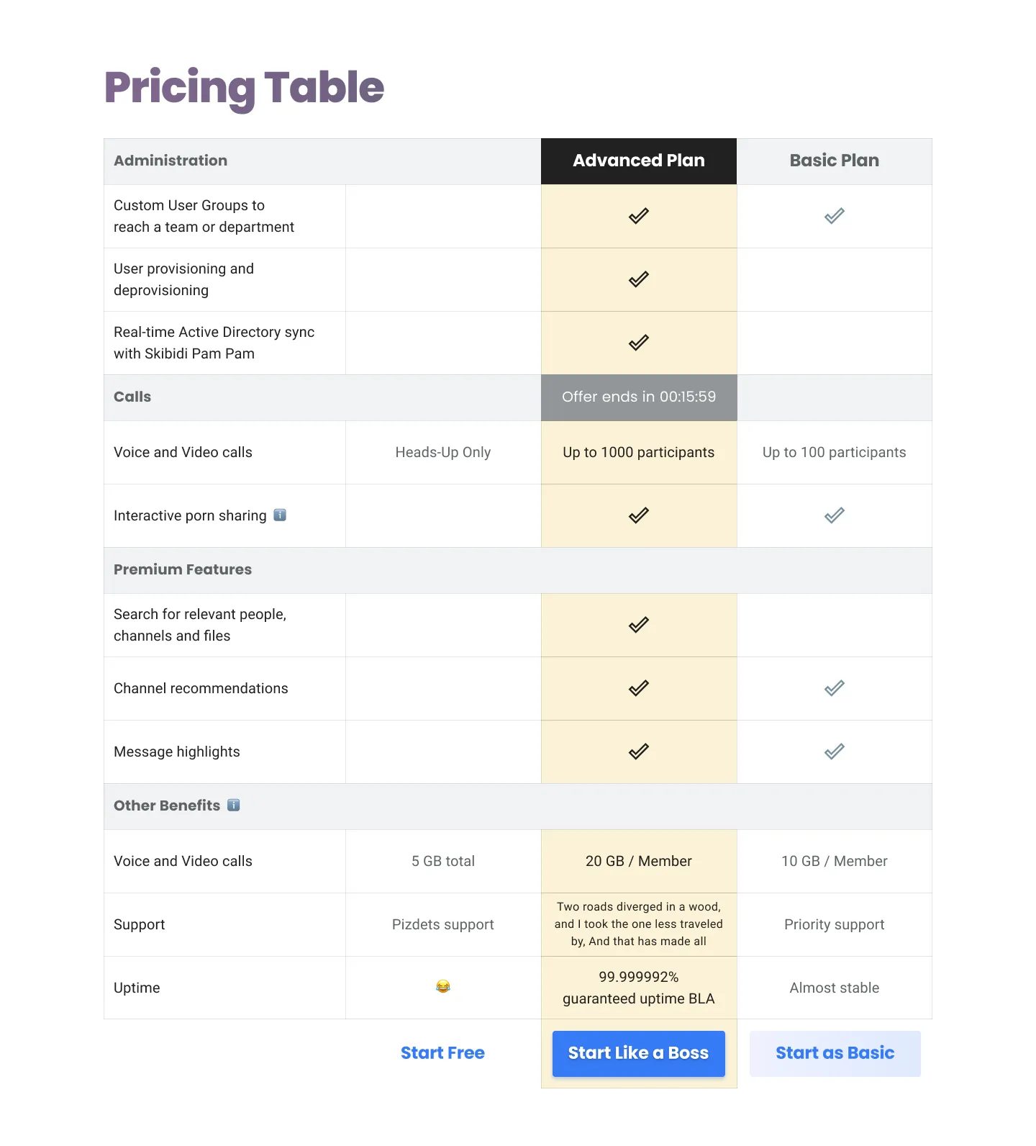Click Advanced checkmark for User provisioning row
1036x1146 pixels.
pos(639,279)
